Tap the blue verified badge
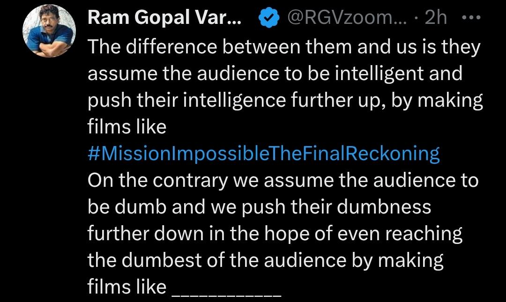This screenshot has height=302, width=506. pos(268,19)
